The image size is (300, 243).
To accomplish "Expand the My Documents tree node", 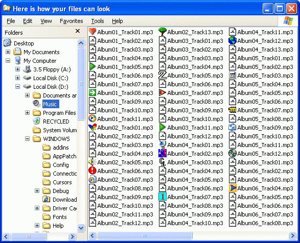I will 8,52.
